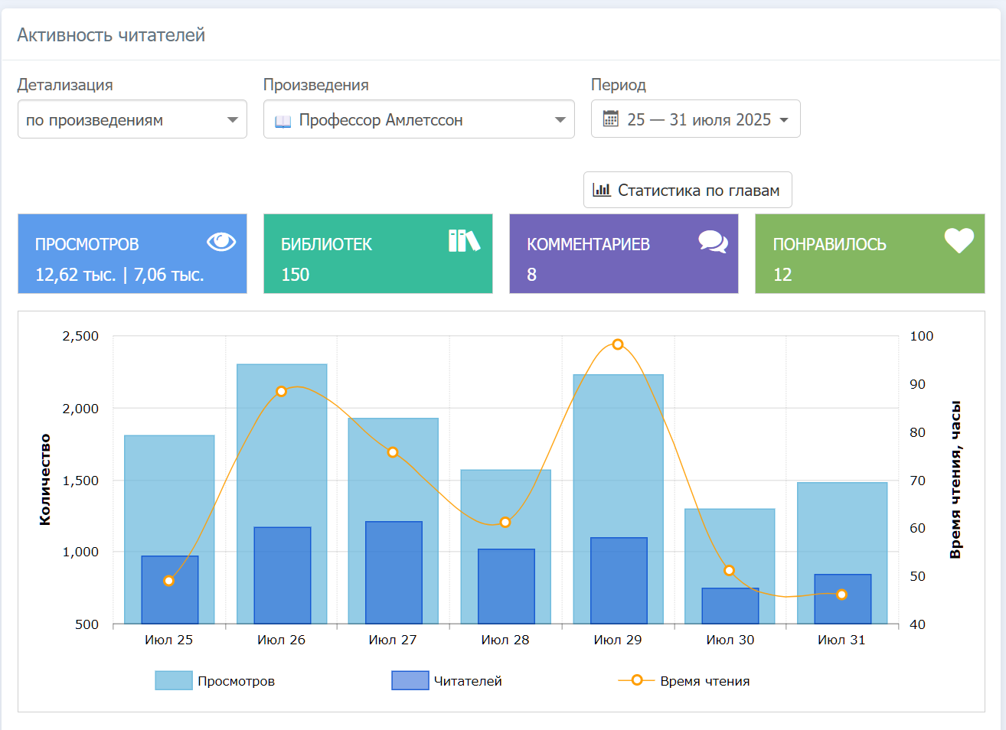Open the Детализация dropdown
The image size is (1006, 730).
point(132,119)
